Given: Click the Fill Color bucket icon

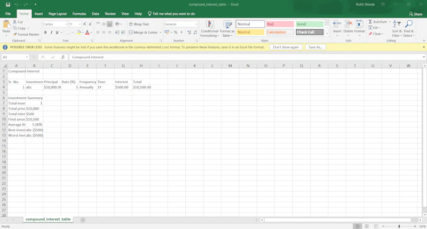Looking at the screenshot, I should (79, 33).
